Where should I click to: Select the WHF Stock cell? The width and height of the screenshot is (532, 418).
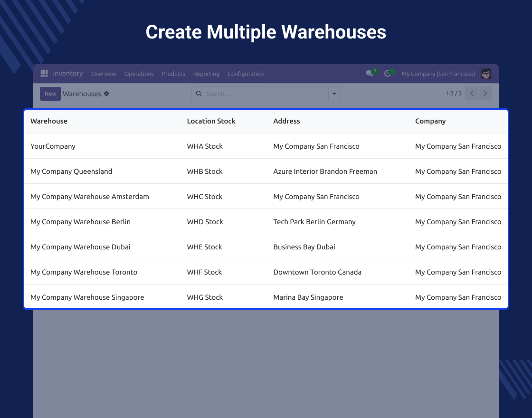coord(204,272)
